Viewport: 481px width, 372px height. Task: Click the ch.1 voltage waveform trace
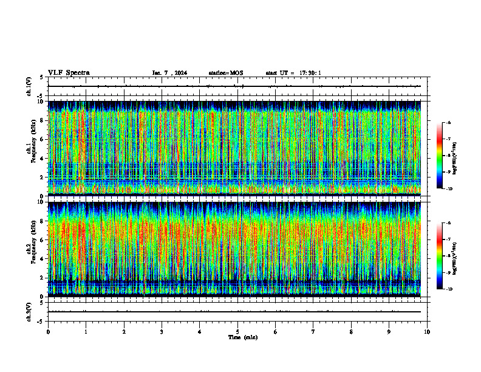(x=234, y=86)
